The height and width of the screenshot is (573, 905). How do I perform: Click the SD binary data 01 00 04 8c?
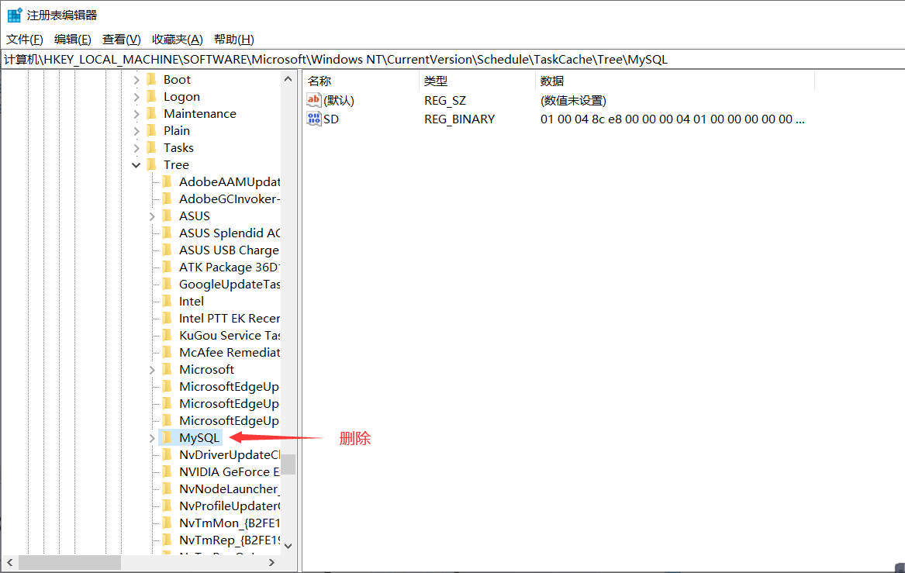click(672, 119)
